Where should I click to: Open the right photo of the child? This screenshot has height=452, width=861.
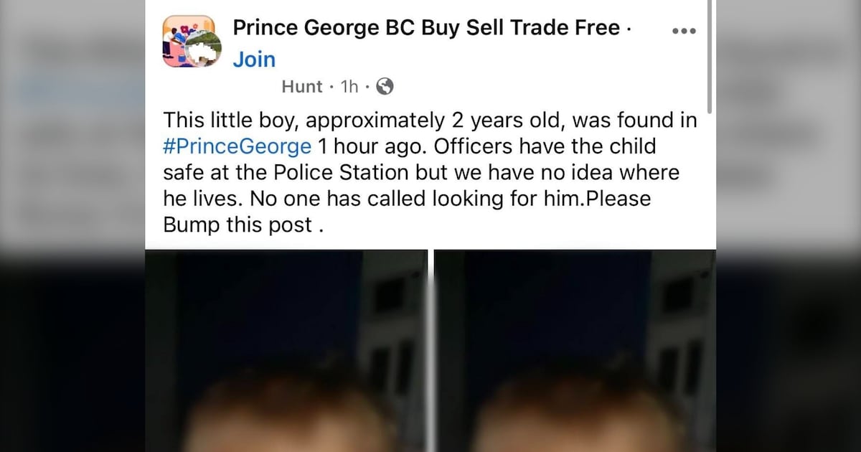coord(575,352)
